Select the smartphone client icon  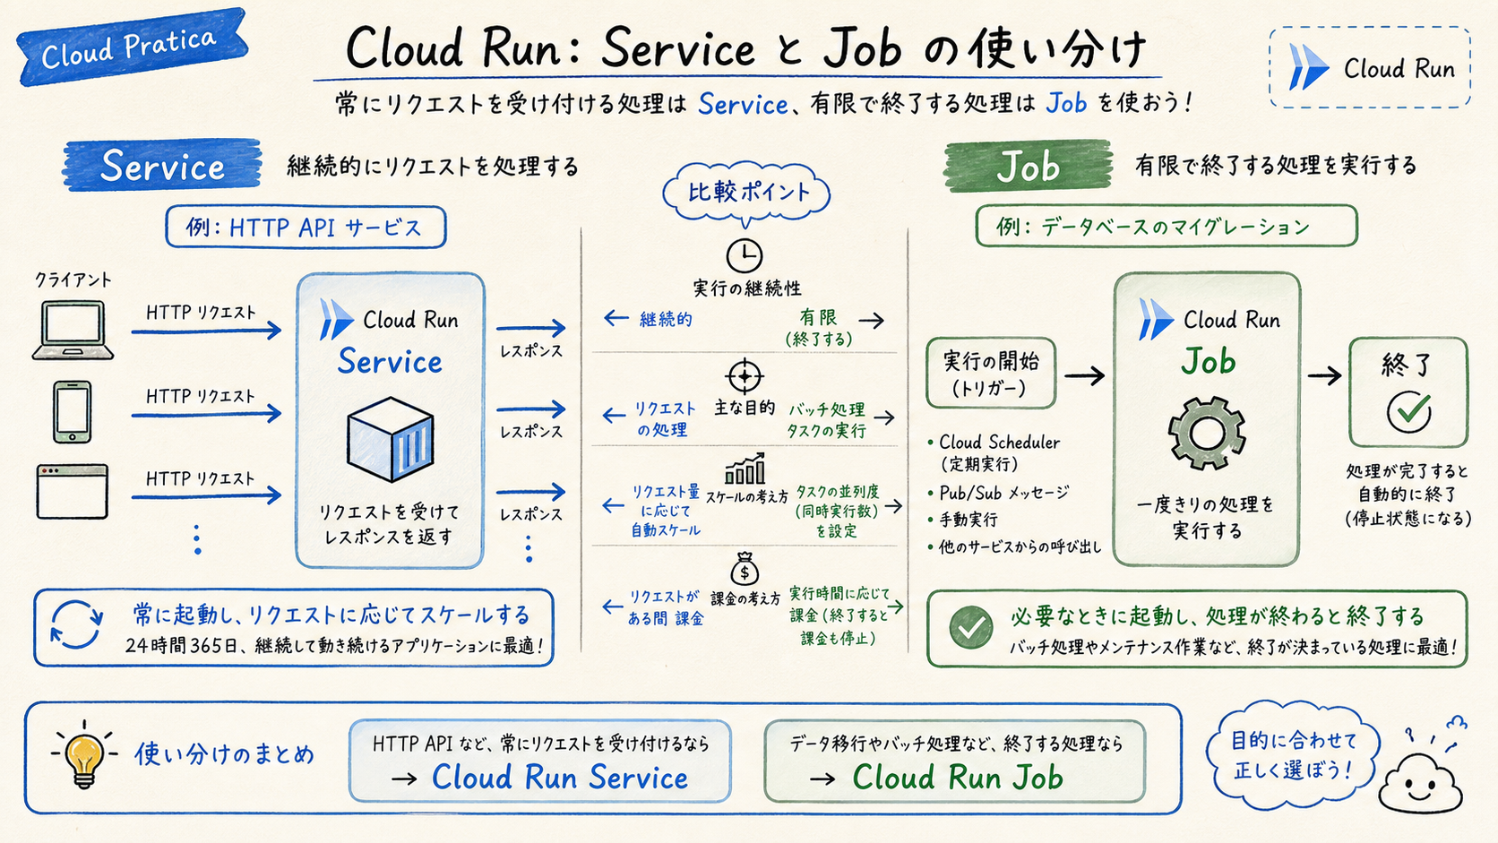[72, 412]
